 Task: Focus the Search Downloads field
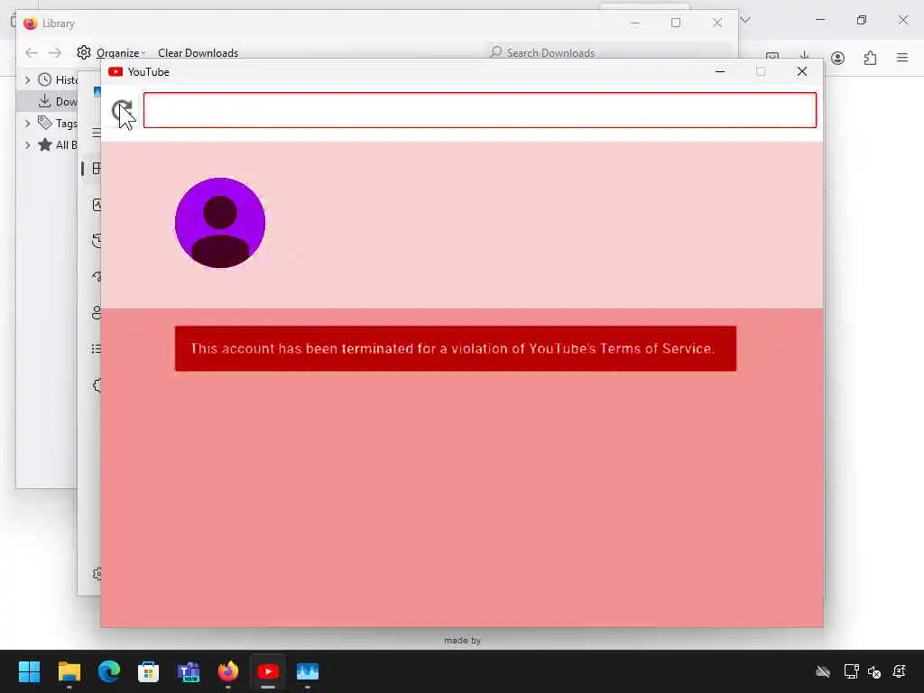click(609, 53)
